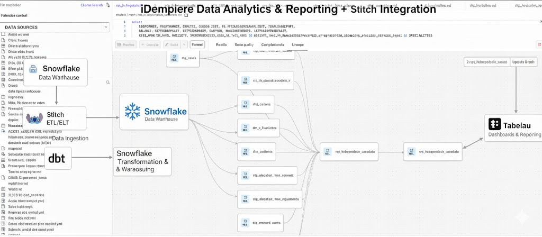
Task: Switch to the Compiled code tab
Action: (x=273, y=45)
